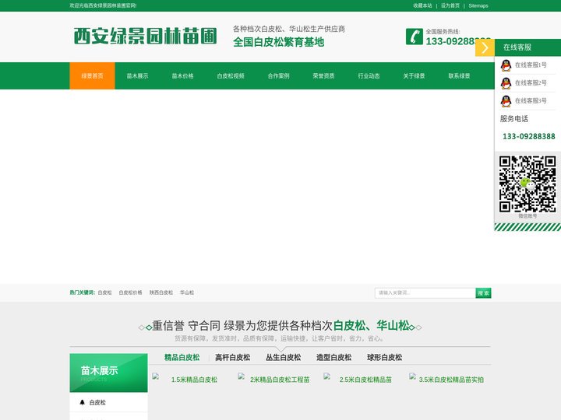Screen dimensions: 561x420
Task: Click the 全国白皮松繁育基地 slogan text
Action: pos(278,42)
